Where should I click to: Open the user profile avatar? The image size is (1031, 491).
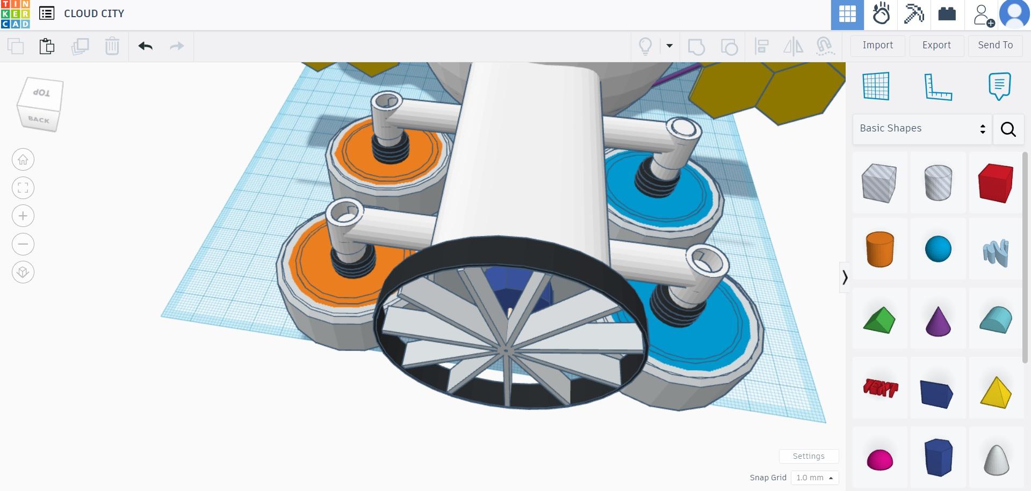coord(1014,14)
